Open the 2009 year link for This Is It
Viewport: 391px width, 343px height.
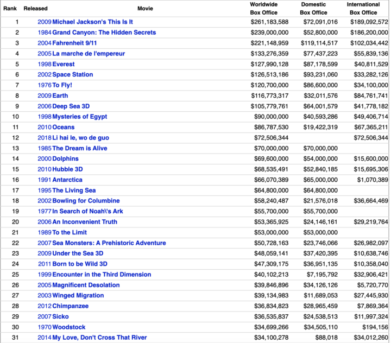45,22
